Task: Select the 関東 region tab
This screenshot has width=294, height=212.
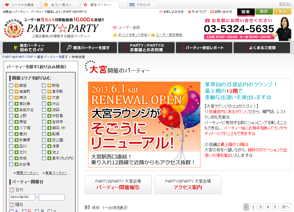Action: [246, 12]
